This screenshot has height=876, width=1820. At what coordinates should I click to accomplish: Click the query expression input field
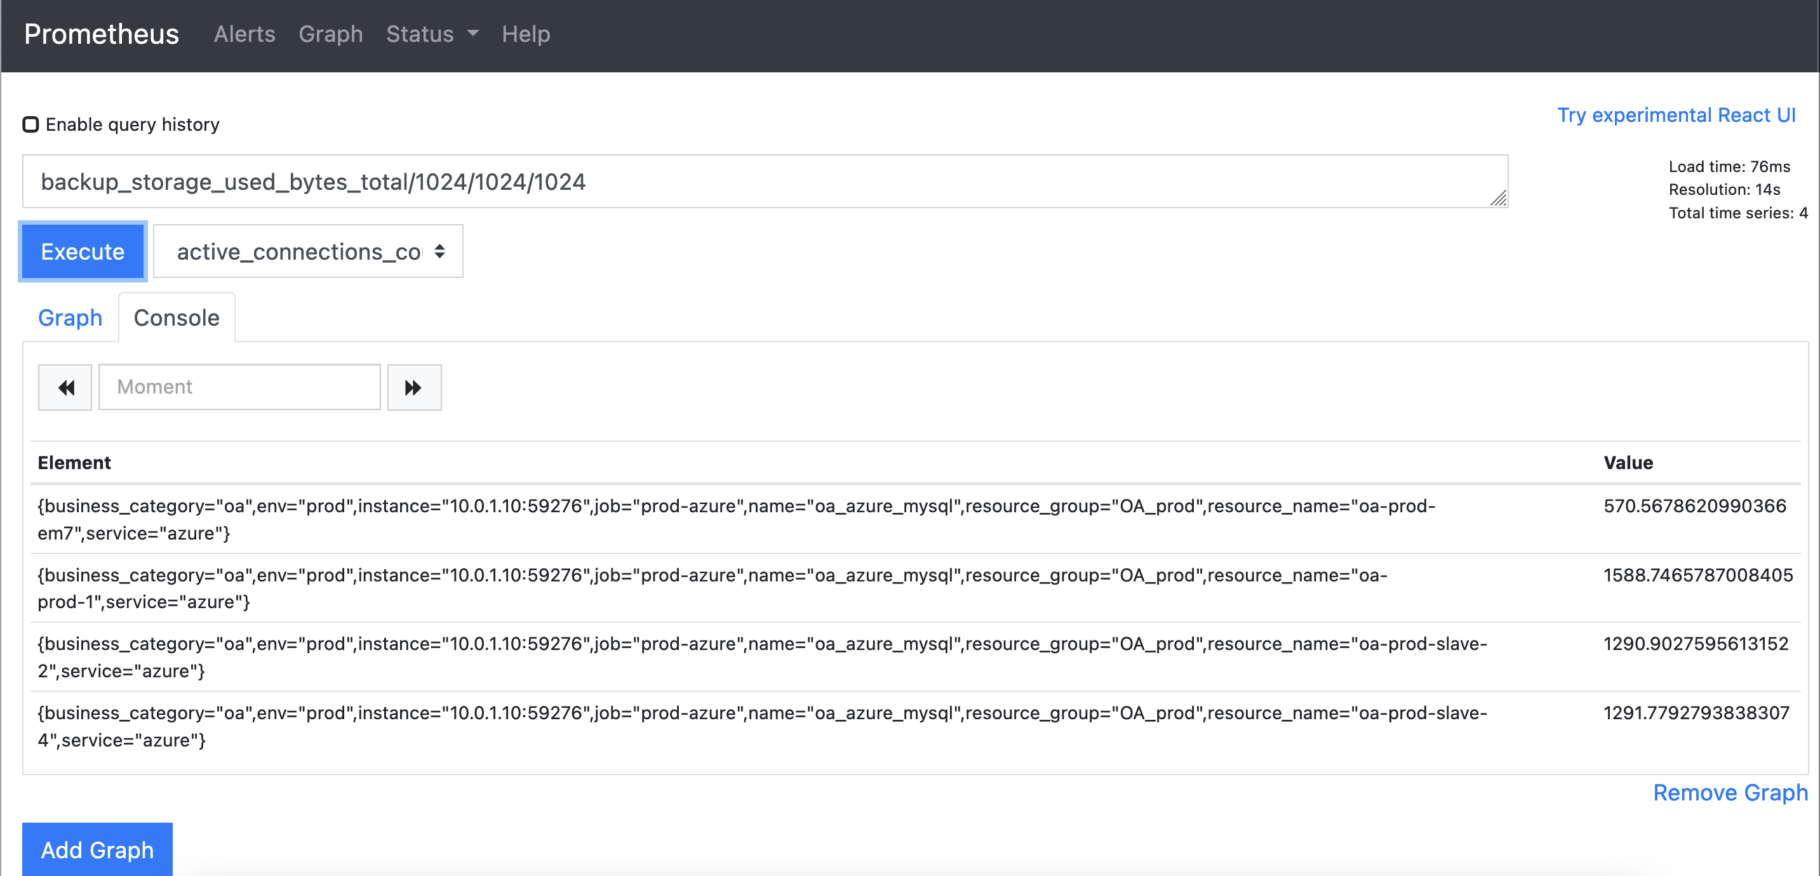(x=766, y=181)
